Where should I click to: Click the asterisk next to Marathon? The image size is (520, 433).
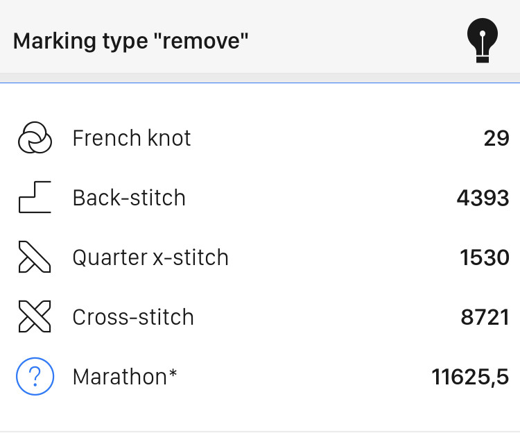coord(173,373)
